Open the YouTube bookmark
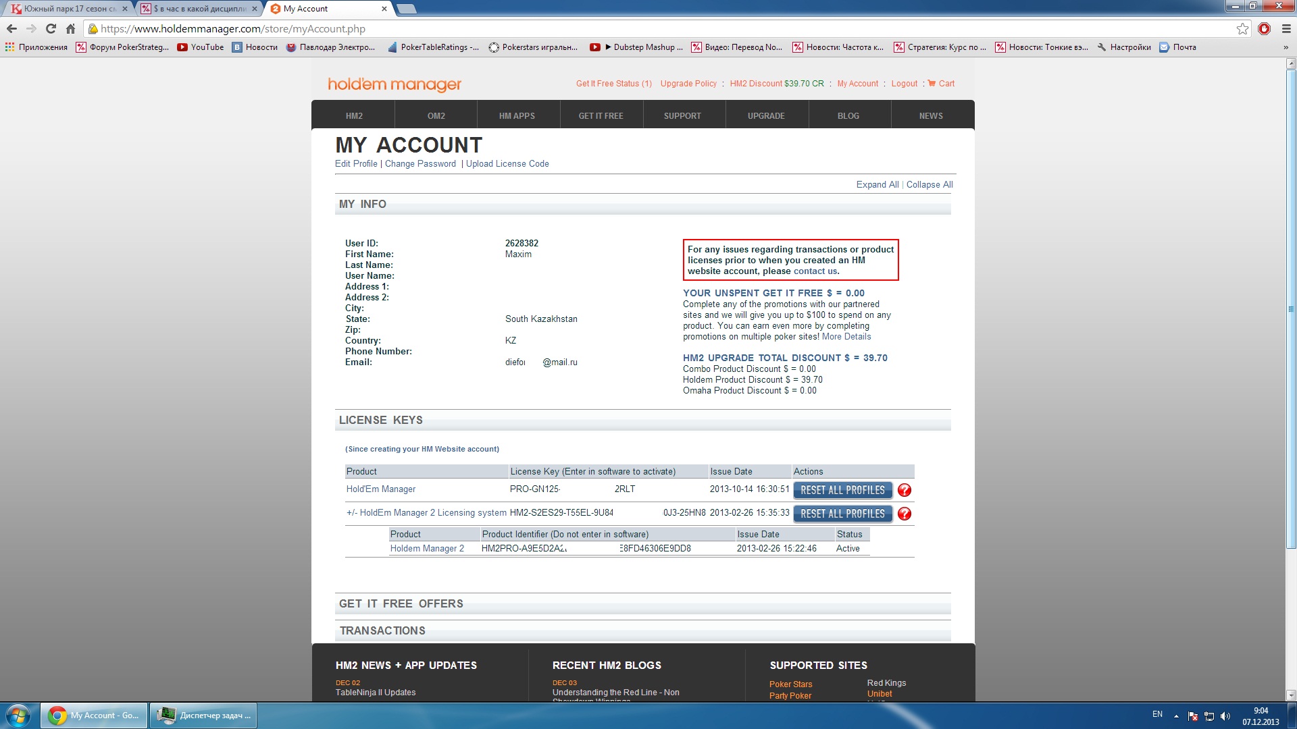 click(x=201, y=47)
